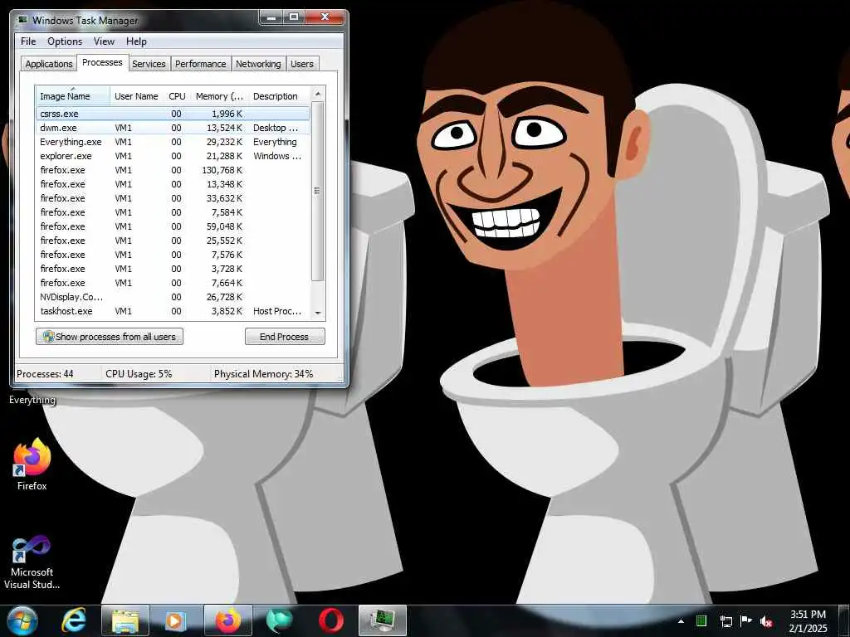Open the Help menu
The width and height of the screenshot is (850, 637).
coord(136,41)
